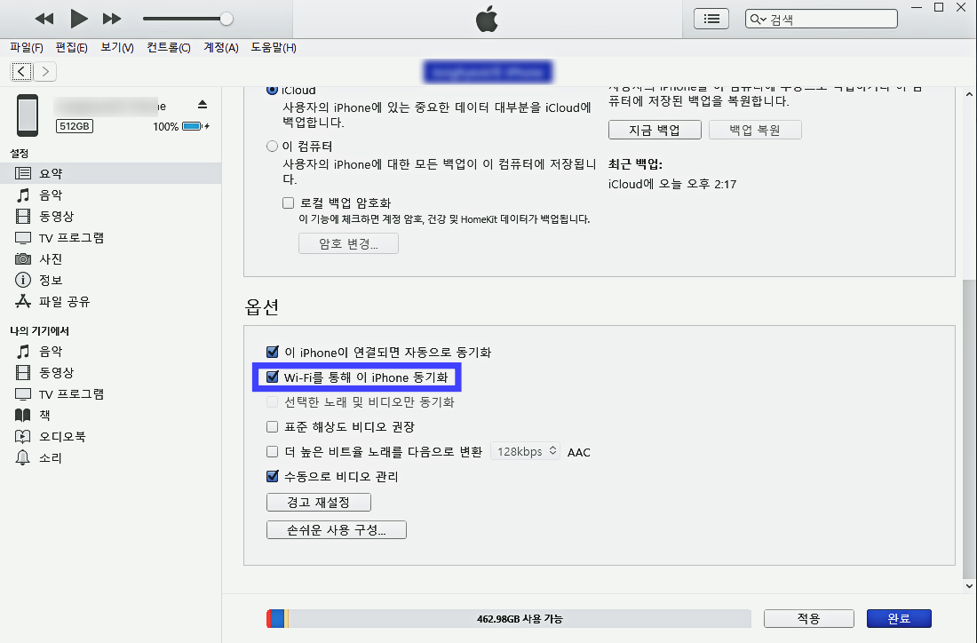Open the list view button
Viewport: 977px width, 643px height.
coord(711,19)
